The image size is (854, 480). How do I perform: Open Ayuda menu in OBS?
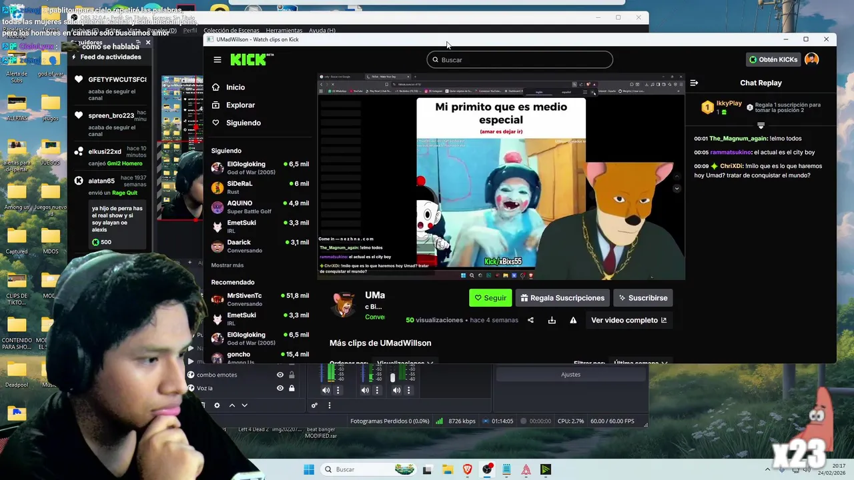[322, 31]
